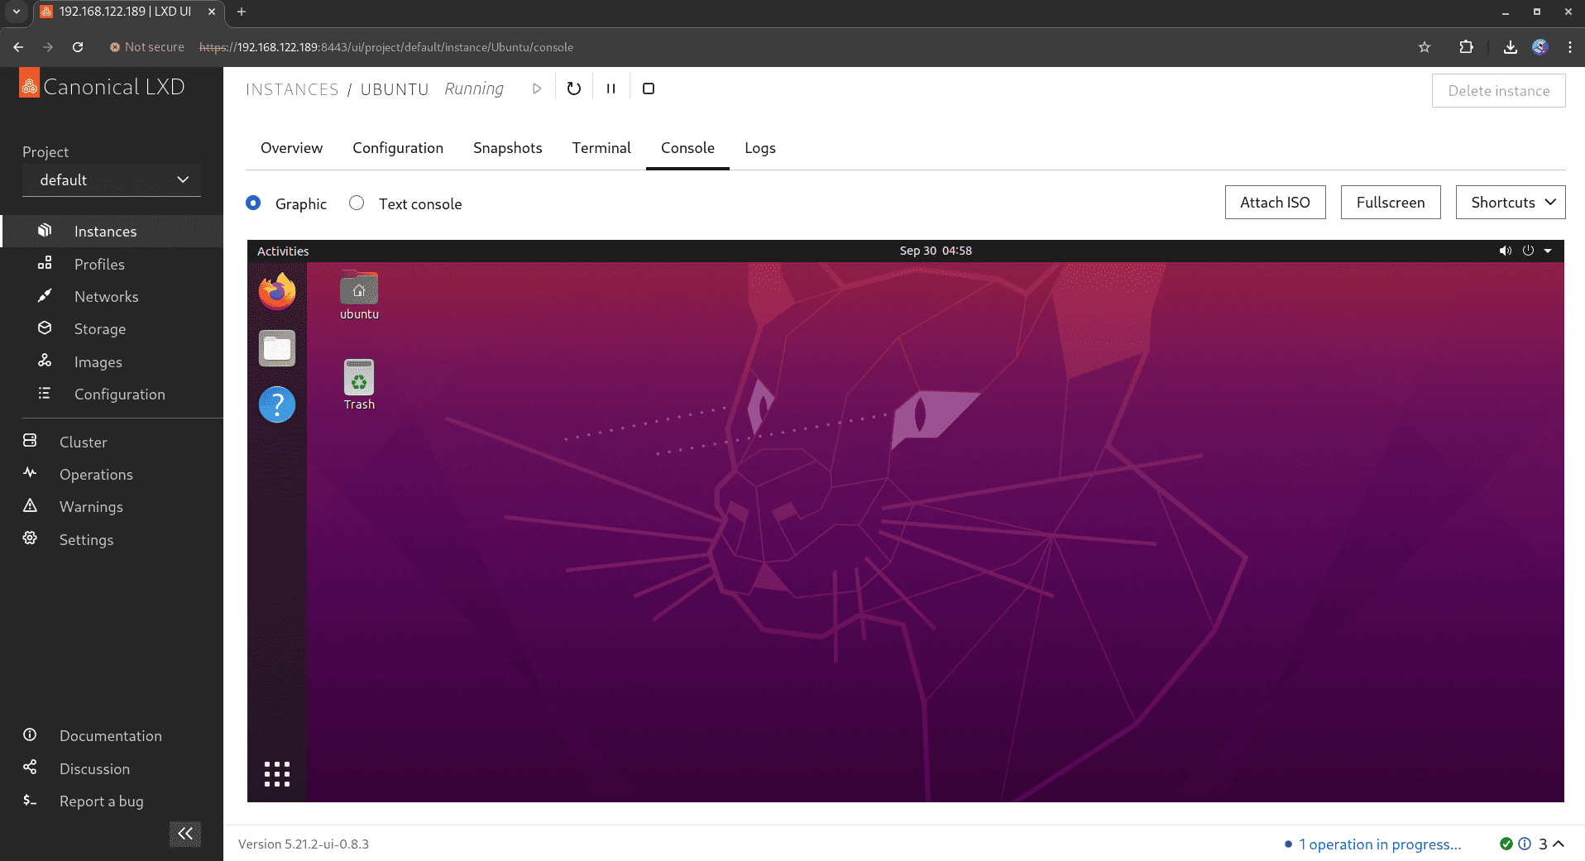
Task: Click '1 operation in progress' link
Action: point(1380,844)
